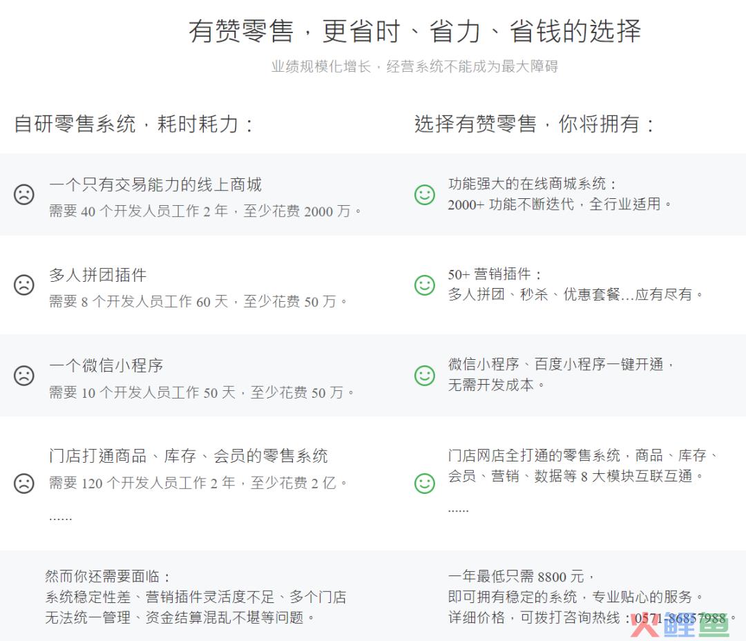Select the title "门店打通商品、库存、会员的零售系统"
The width and height of the screenshot is (746, 641).
(x=189, y=455)
